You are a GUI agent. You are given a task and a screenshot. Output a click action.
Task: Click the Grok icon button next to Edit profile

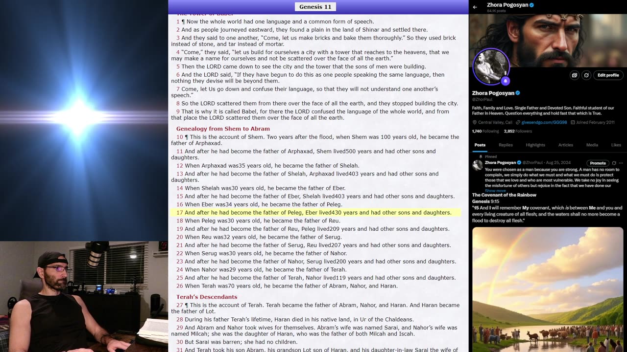[586, 75]
